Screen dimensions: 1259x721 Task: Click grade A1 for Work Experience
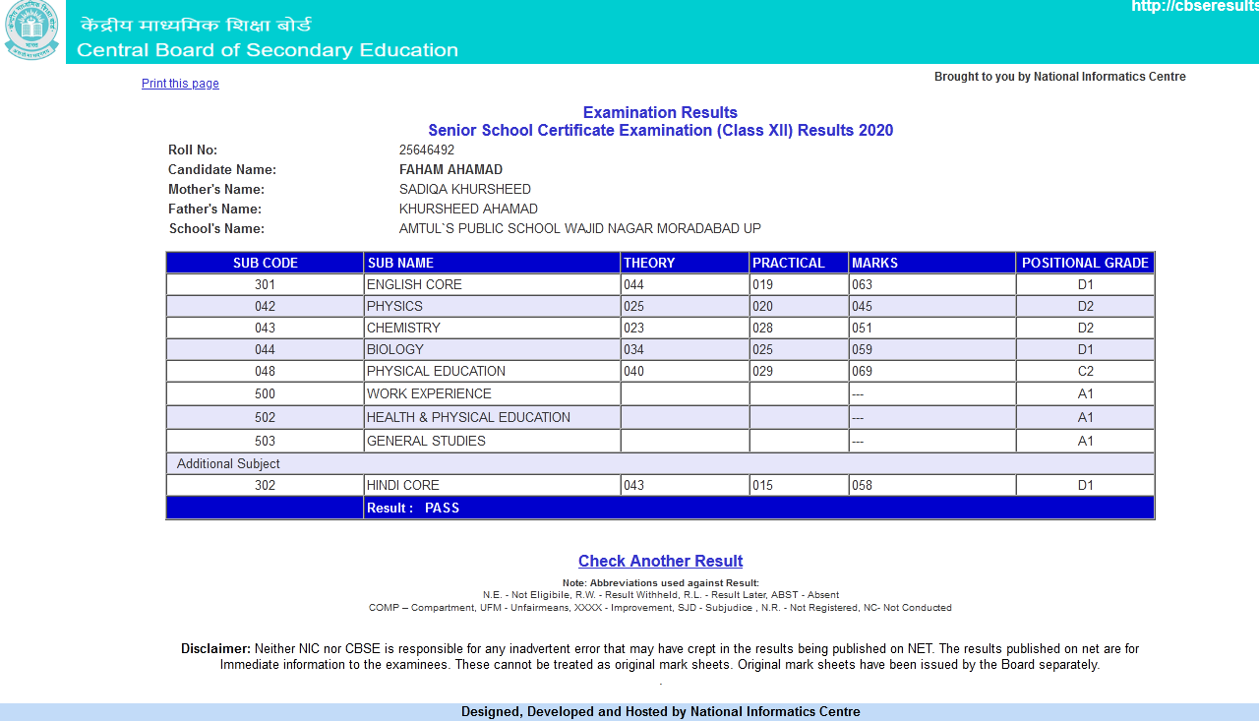1085,393
